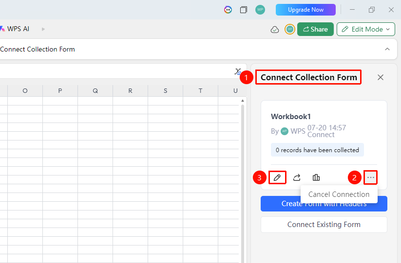Click the window tabs icon in title bar
Screen dimensions: 401x263
(x=244, y=10)
